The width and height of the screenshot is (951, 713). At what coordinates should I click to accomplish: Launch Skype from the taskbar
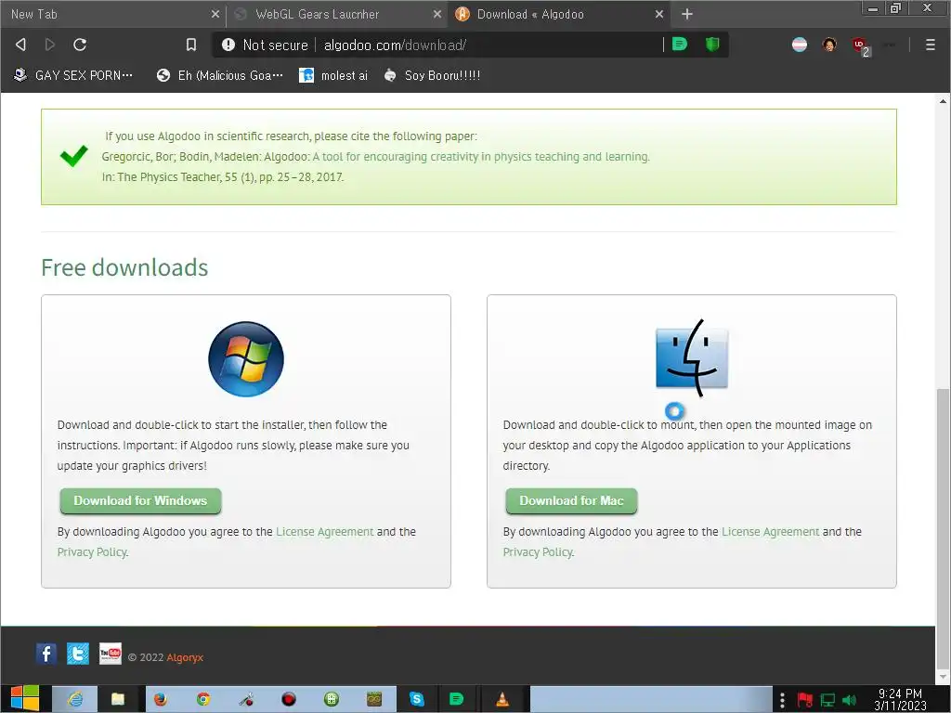coord(417,699)
